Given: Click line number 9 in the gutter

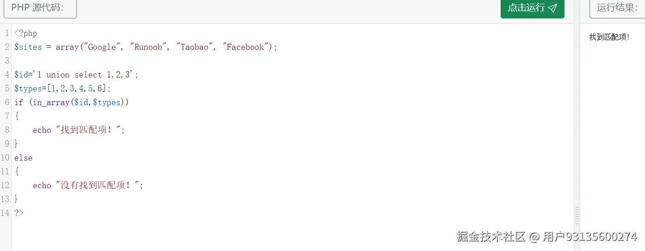Looking at the screenshot, I should 6,144.
